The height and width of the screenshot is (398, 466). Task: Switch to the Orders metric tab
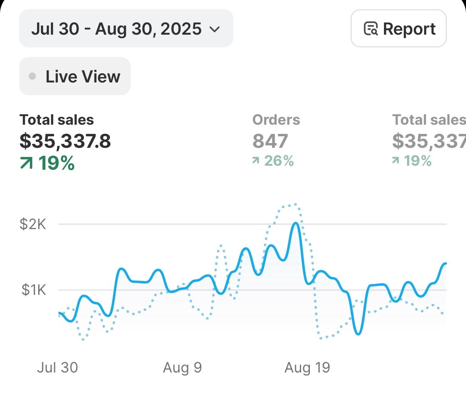[276, 120]
